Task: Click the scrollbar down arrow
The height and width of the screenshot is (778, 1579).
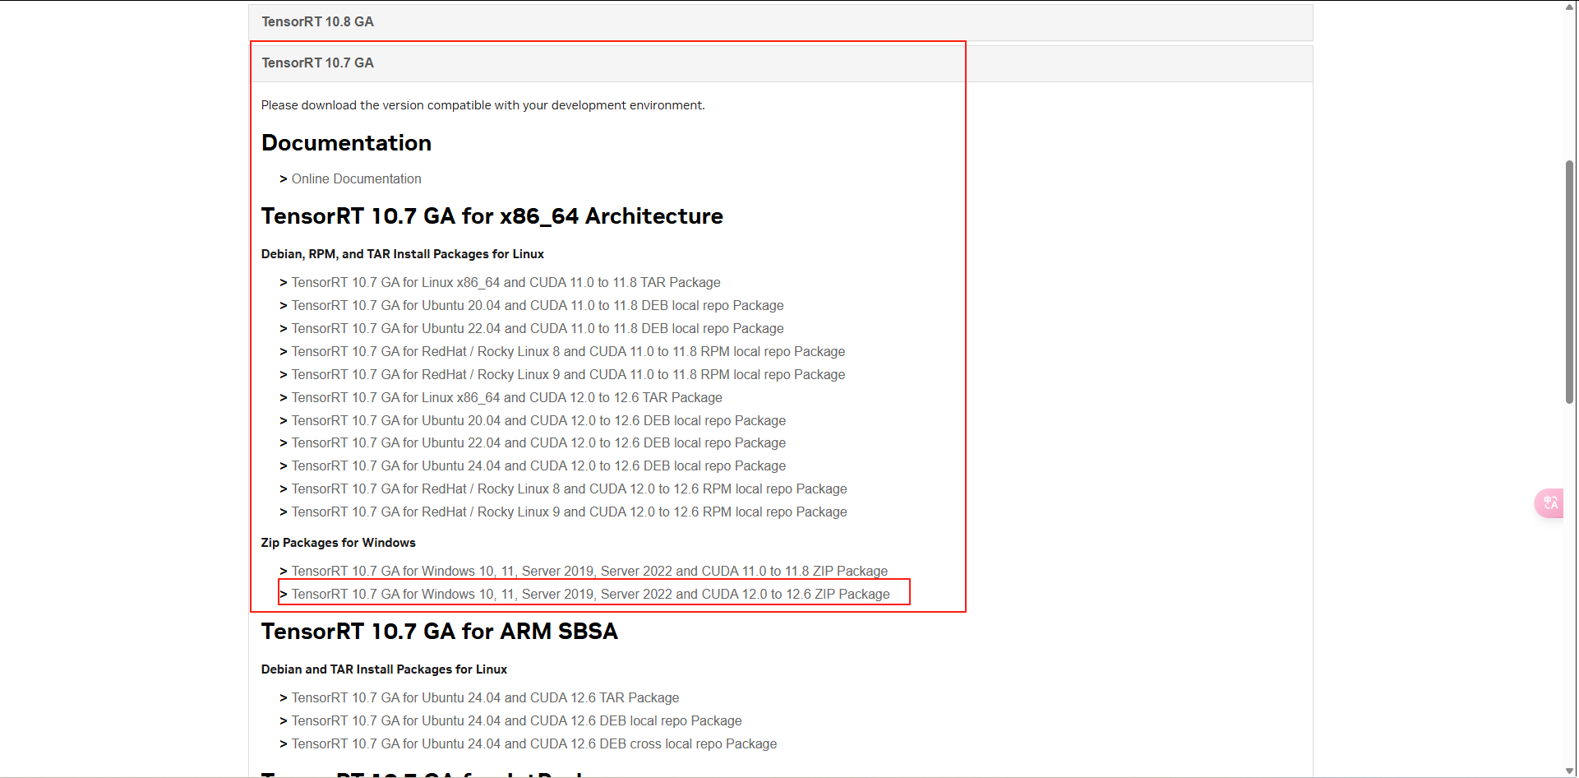Action: pos(1570,771)
